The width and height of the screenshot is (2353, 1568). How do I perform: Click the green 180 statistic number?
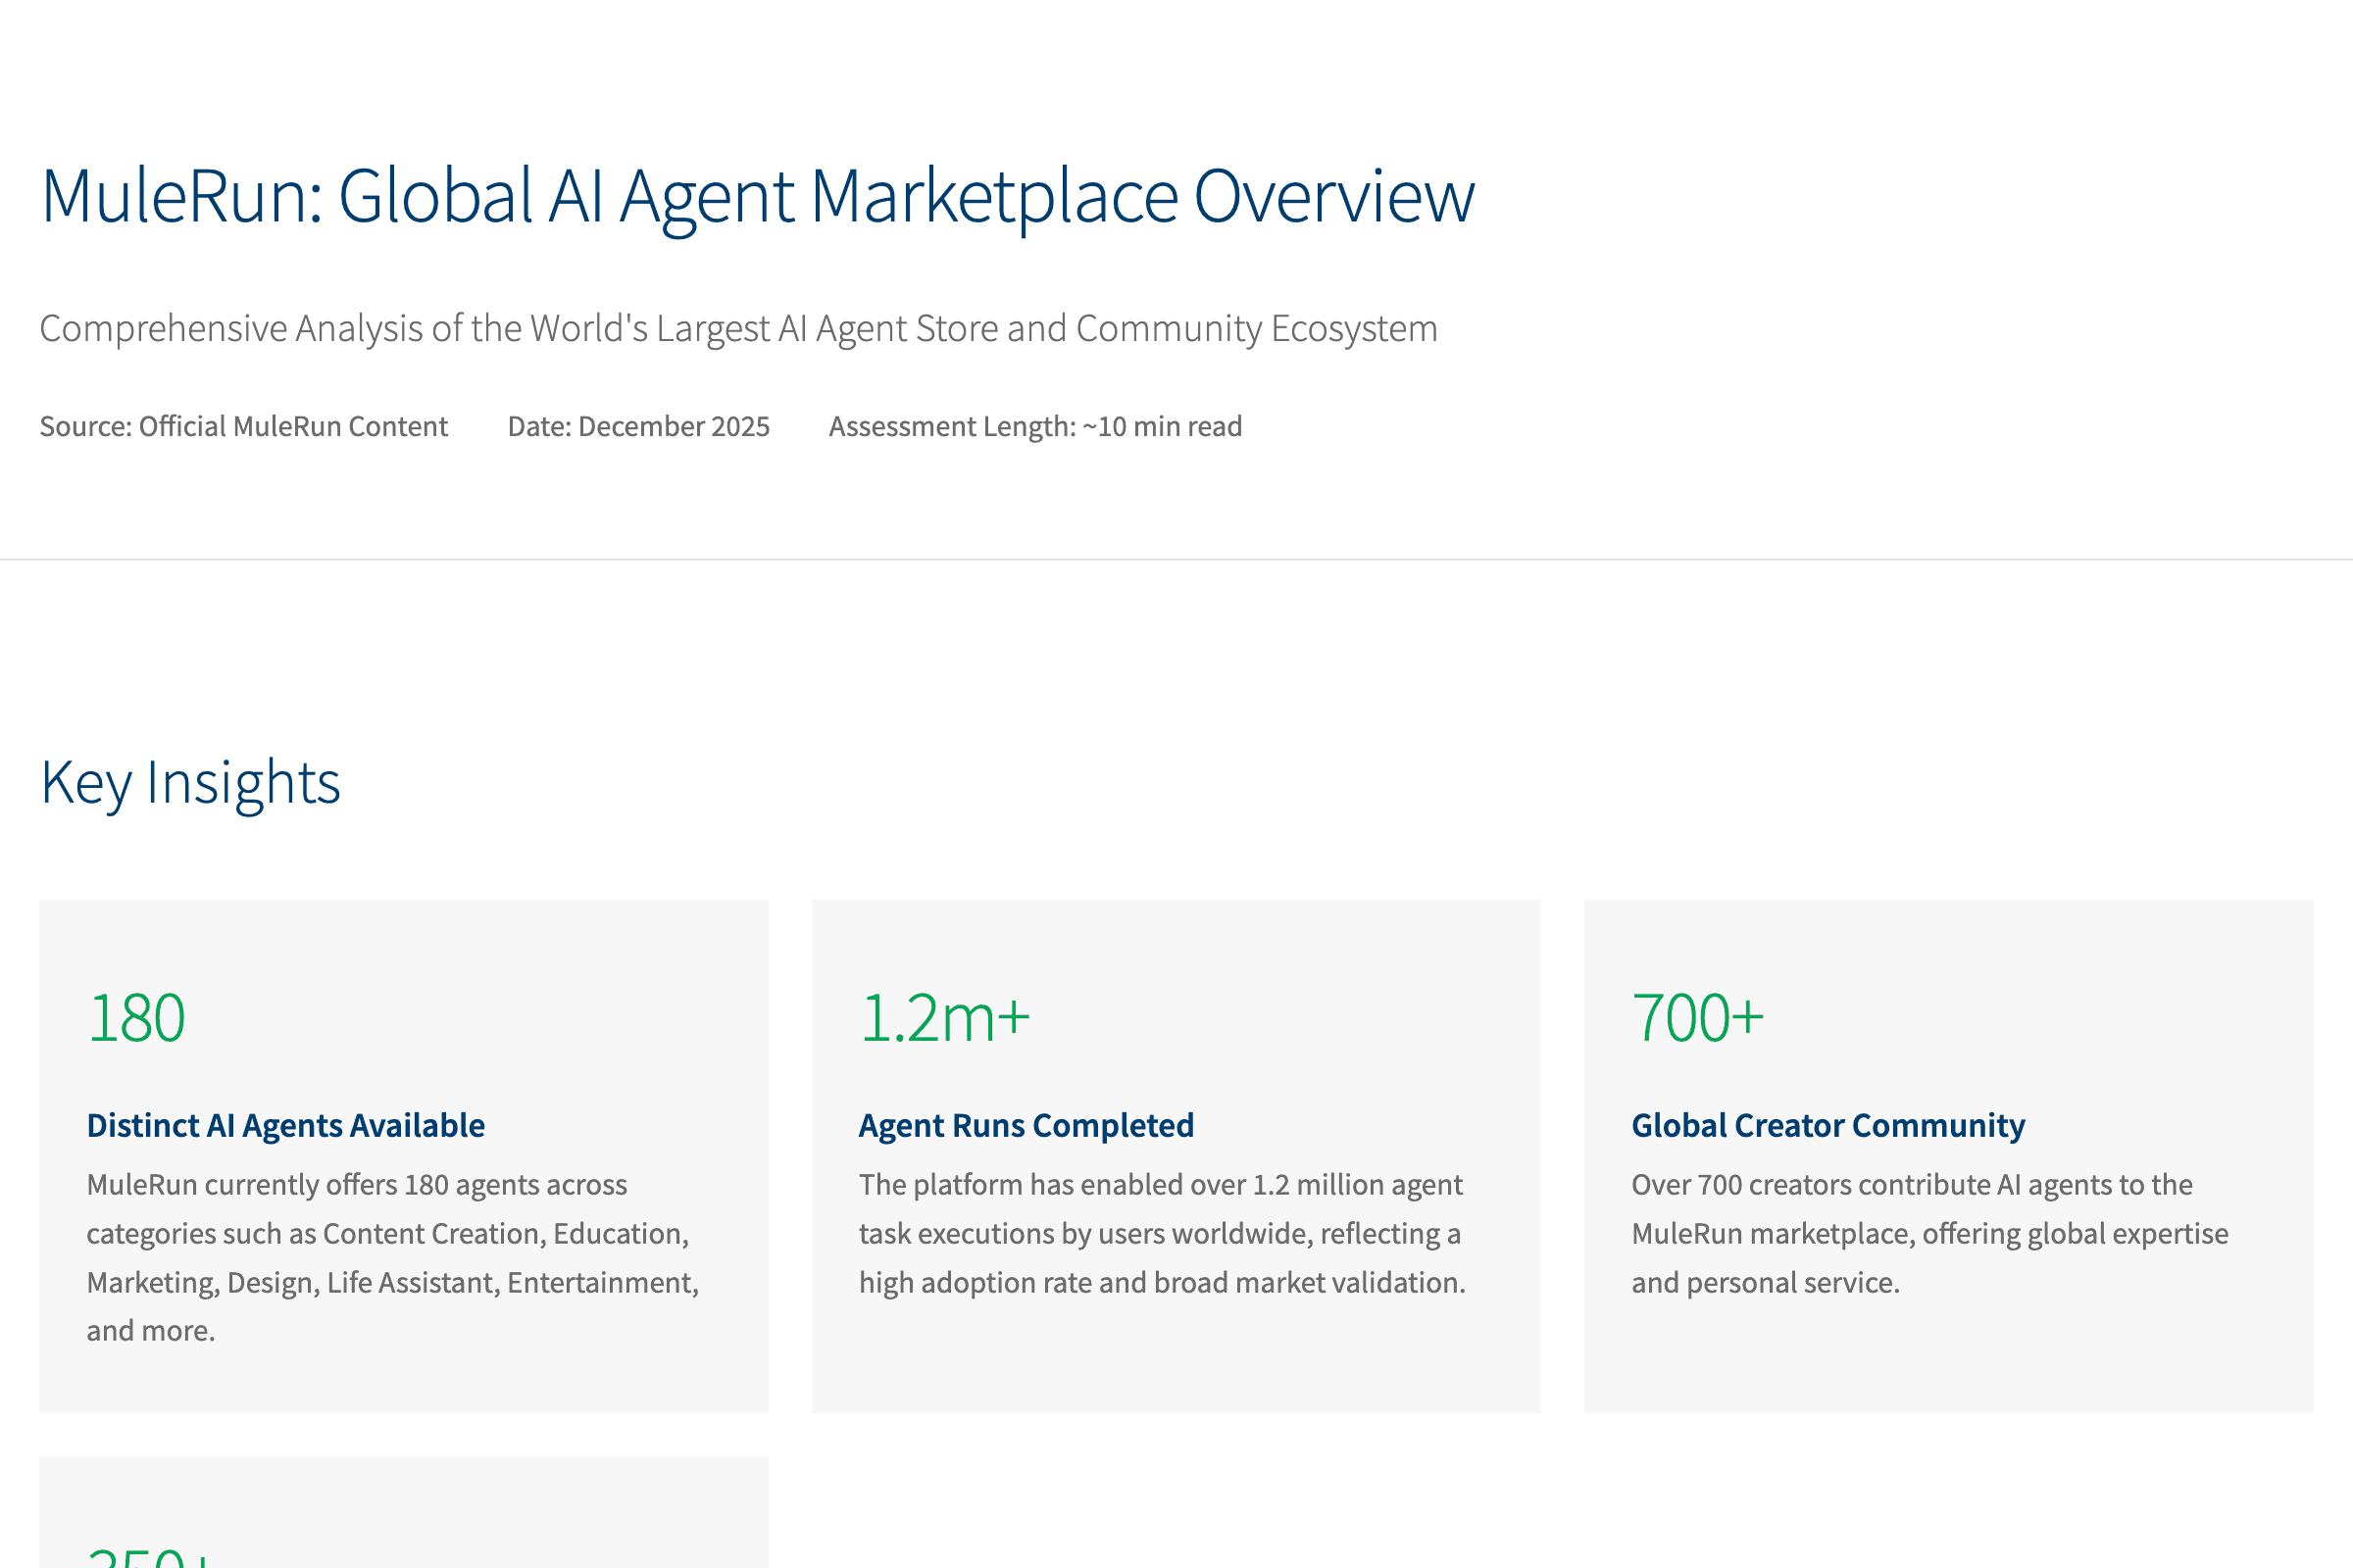click(x=136, y=1018)
